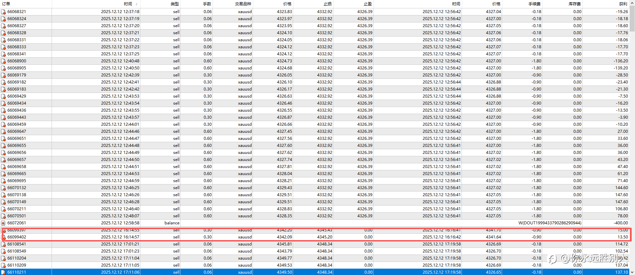Select open price 4324.73
This screenshot has height=275, width=635.
(x=284, y=61)
